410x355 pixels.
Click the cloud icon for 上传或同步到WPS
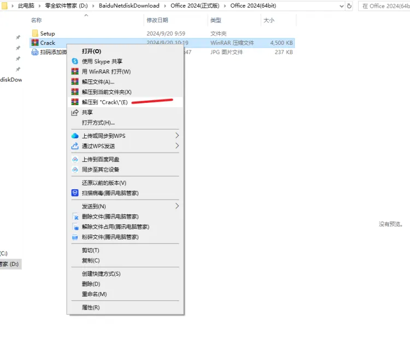pos(75,136)
